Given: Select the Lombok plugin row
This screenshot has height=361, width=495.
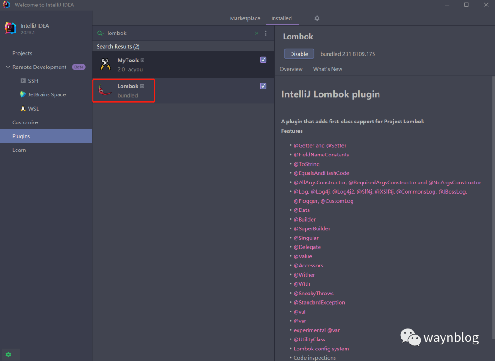Looking at the screenshot, I should point(183,91).
